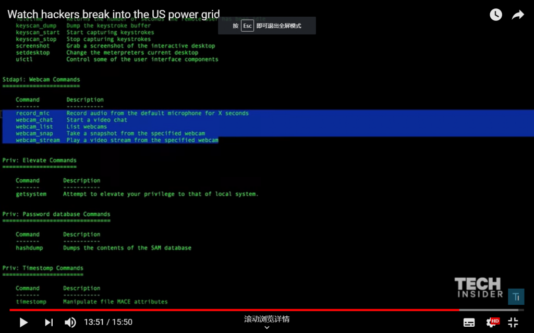Click the Tech Insider channel watermark icon
The width and height of the screenshot is (534, 333).
(516, 297)
